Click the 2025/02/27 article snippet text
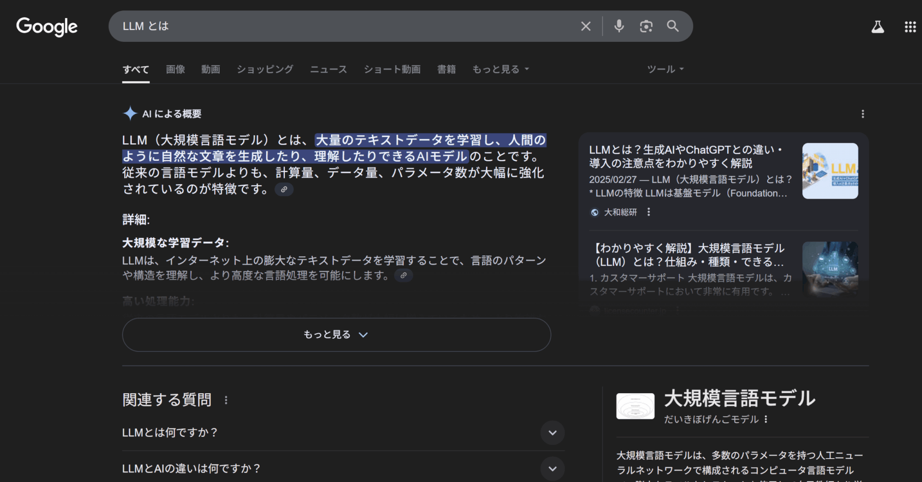This screenshot has width=922, height=482. (690, 186)
